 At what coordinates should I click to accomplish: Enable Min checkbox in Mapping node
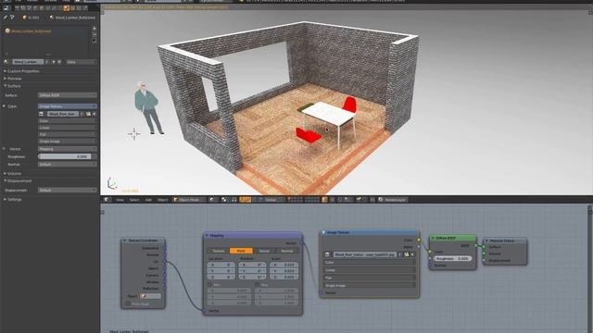(209, 285)
